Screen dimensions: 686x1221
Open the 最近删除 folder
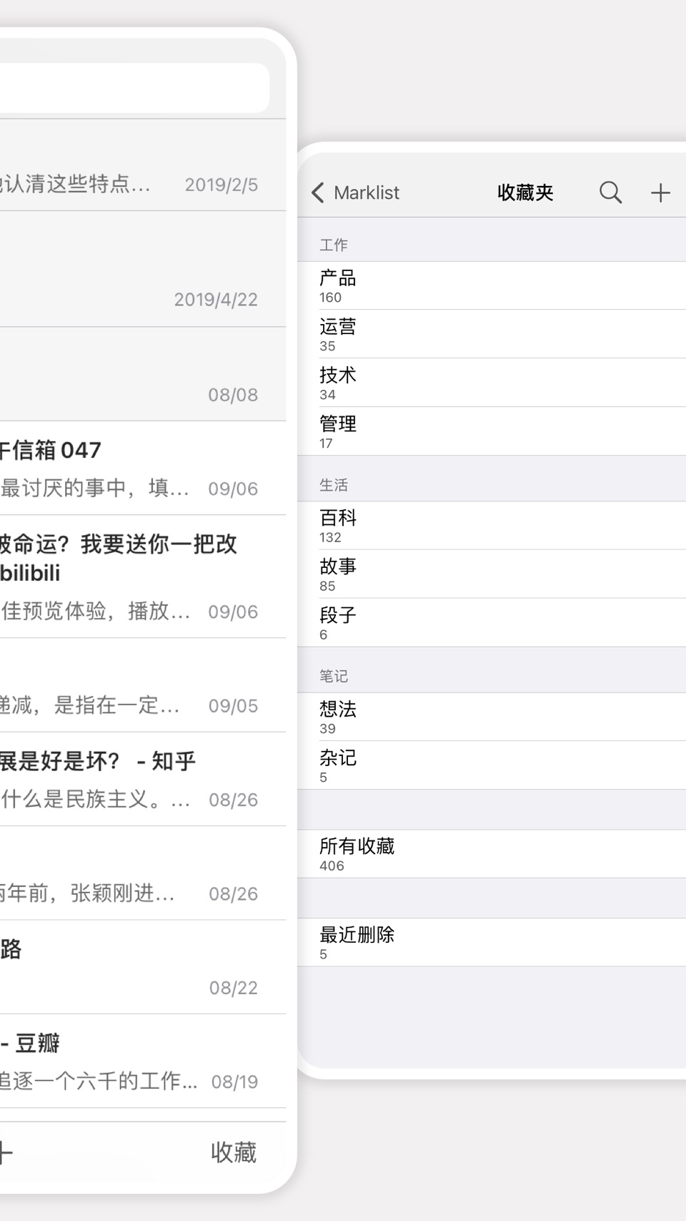click(492, 943)
